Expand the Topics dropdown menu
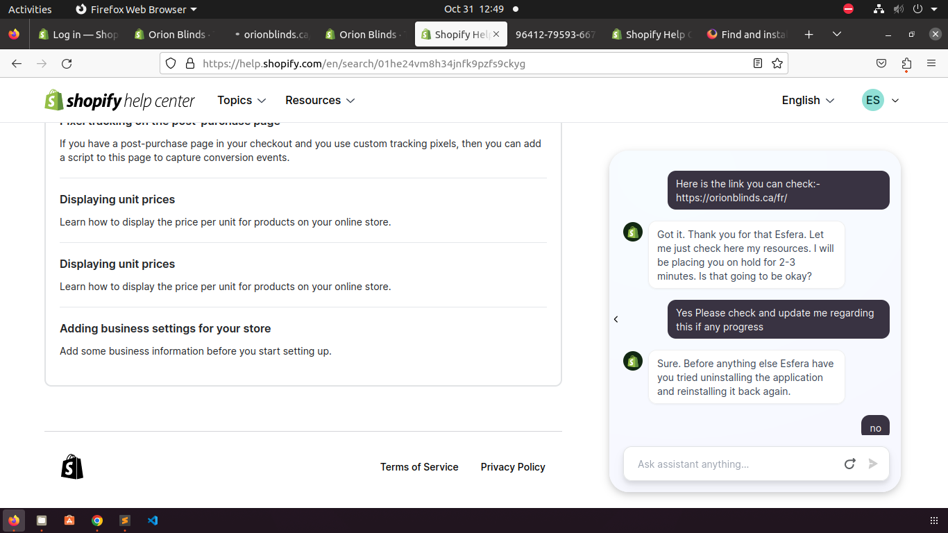Image resolution: width=948 pixels, height=533 pixels. coord(242,101)
